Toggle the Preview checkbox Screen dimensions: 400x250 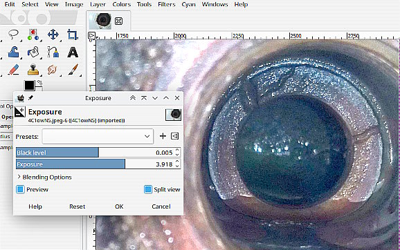(20, 189)
